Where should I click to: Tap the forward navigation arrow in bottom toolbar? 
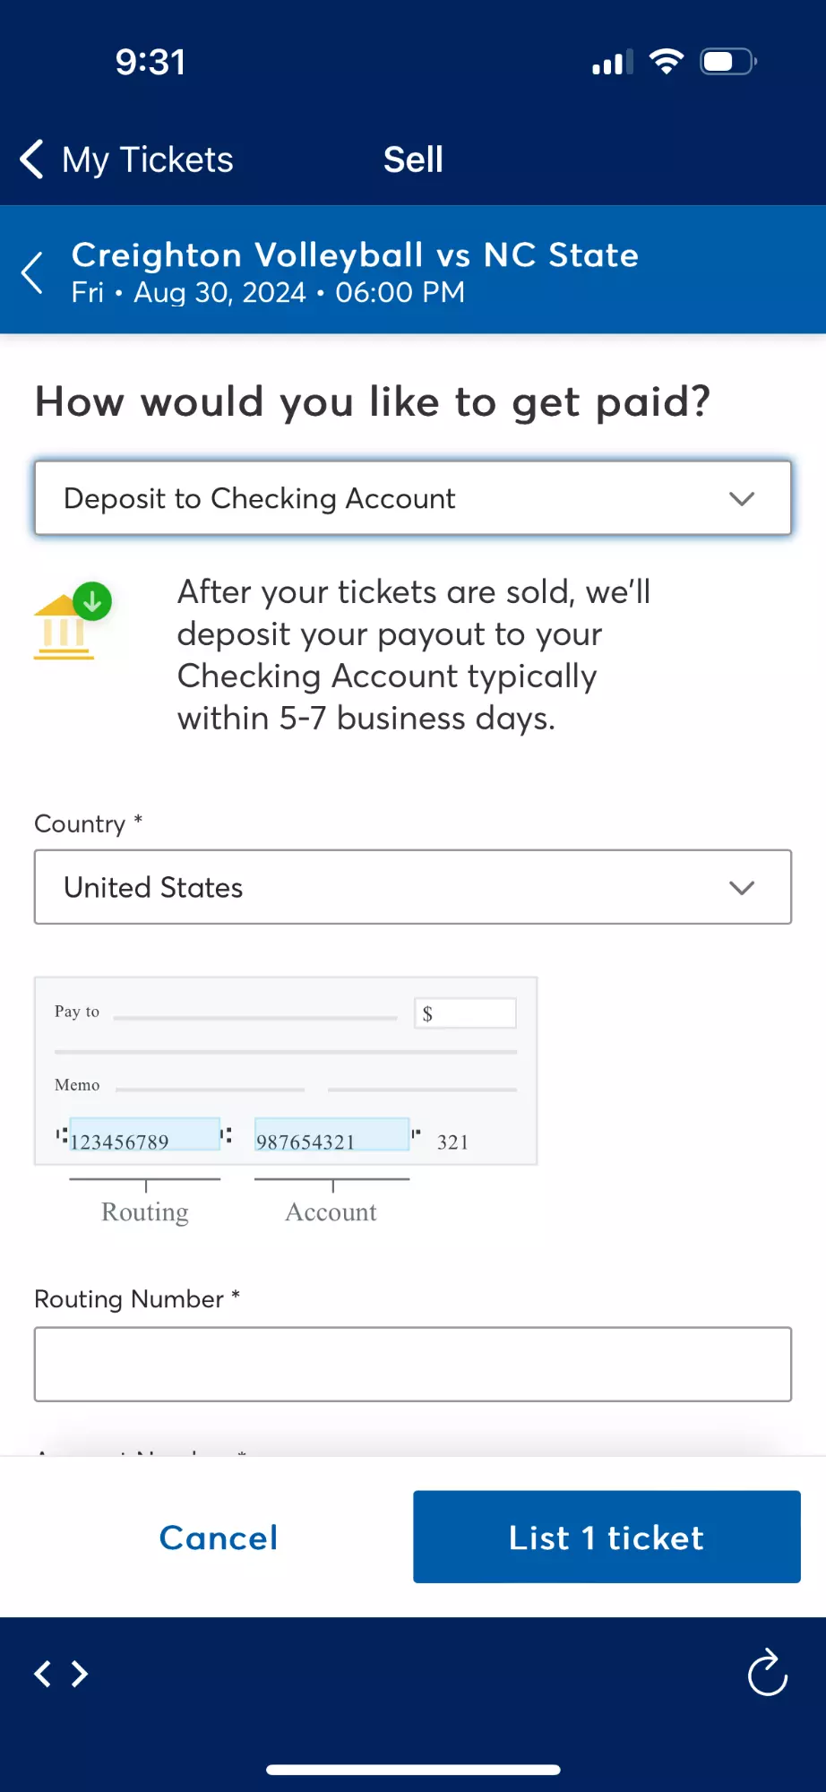79,1674
